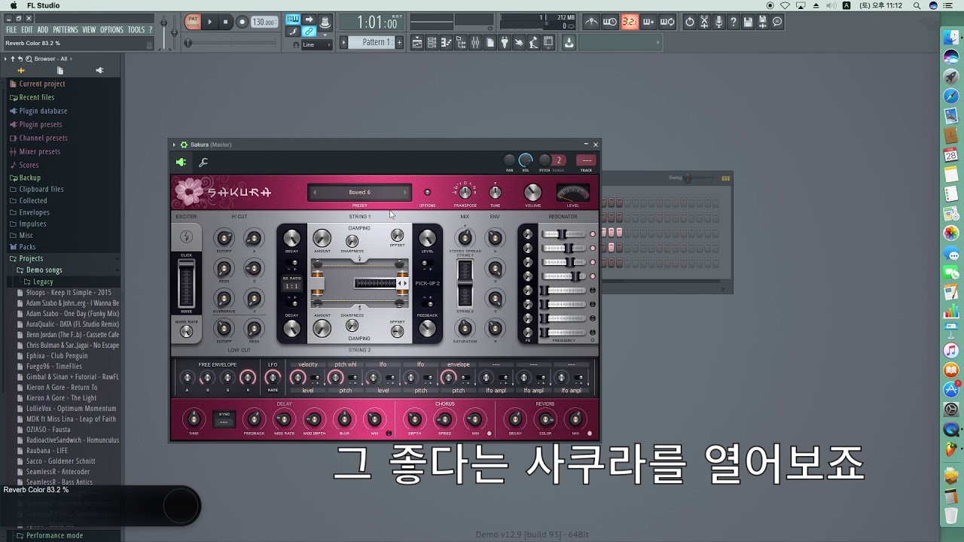964x542 pixels.
Task: Open the TOOLS menu
Action: 136,30
